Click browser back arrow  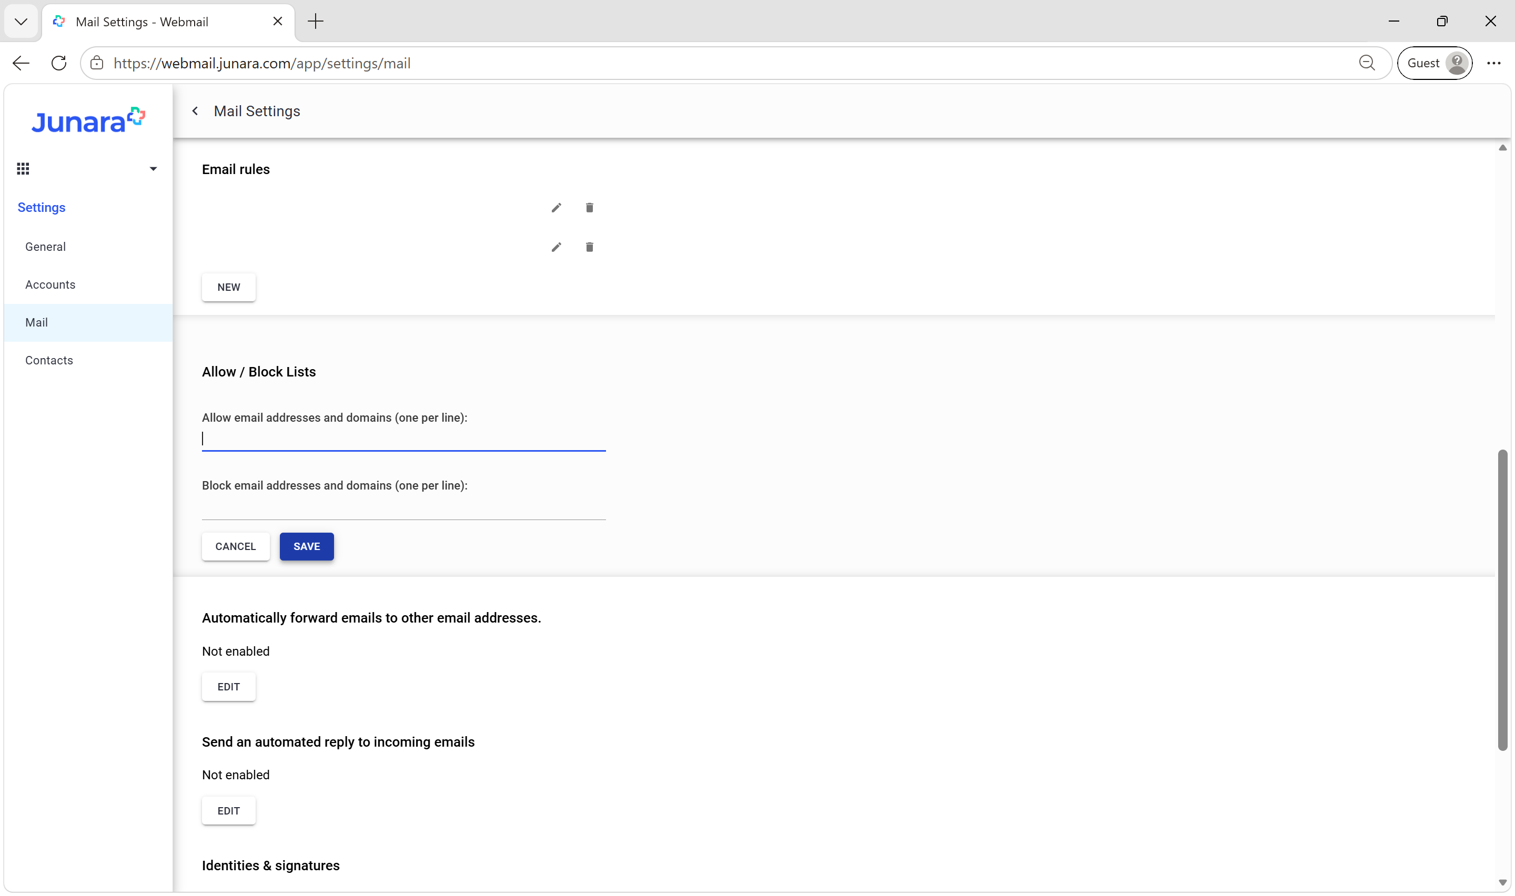click(21, 64)
